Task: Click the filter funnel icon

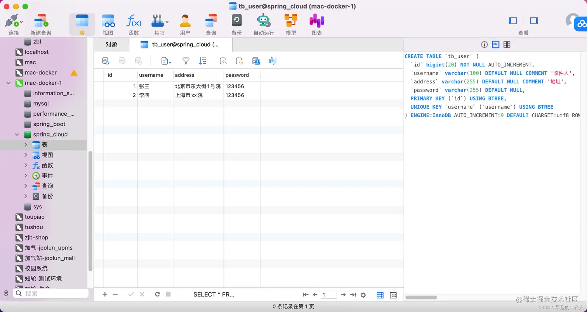Action: click(186, 61)
